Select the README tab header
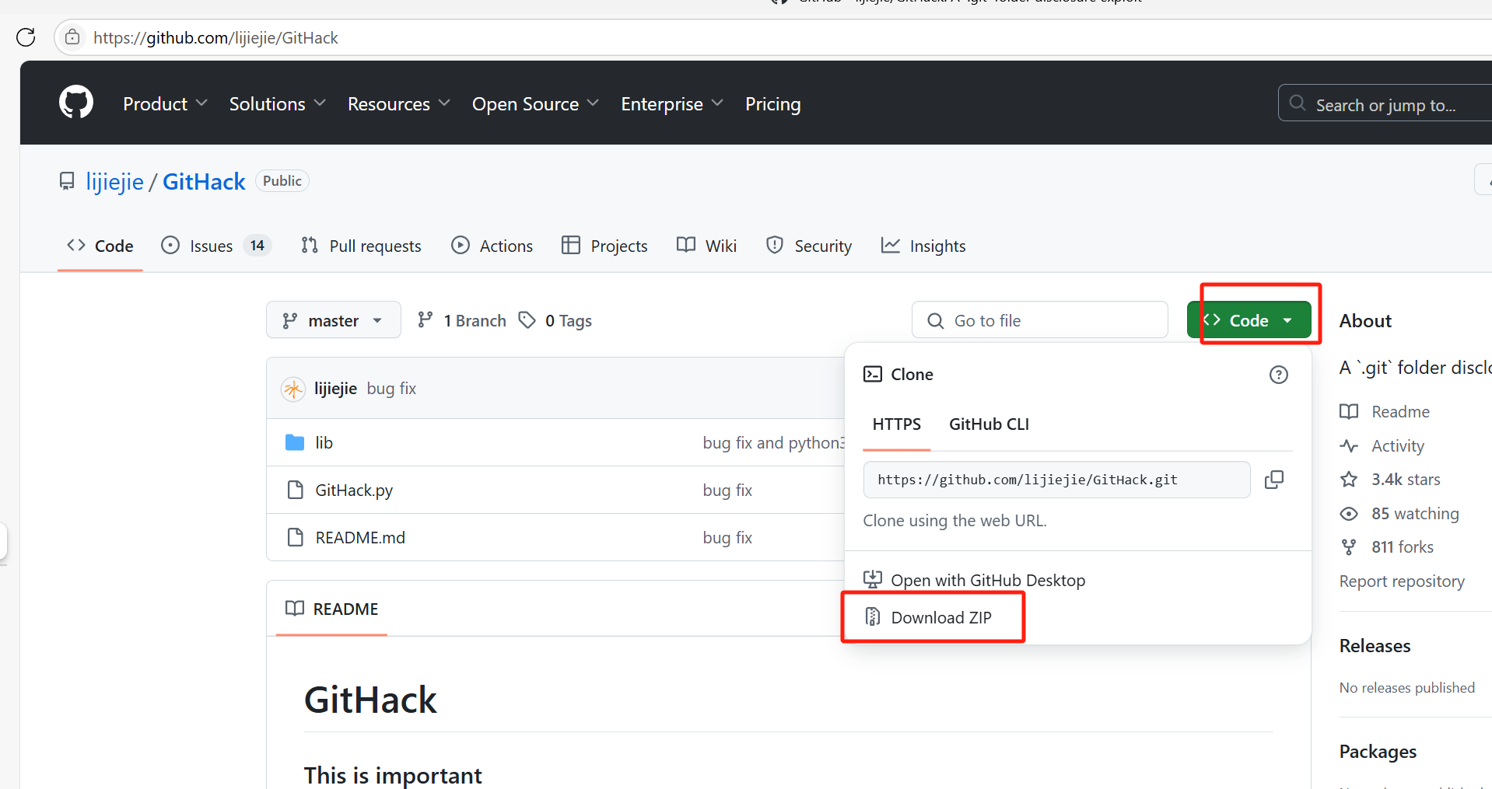1492x789 pixels. pos(331,609)
